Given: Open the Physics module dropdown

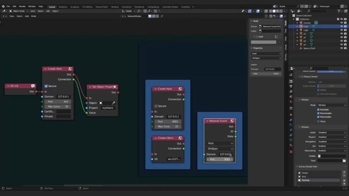Looking at the screenshot, I should 332,137.
